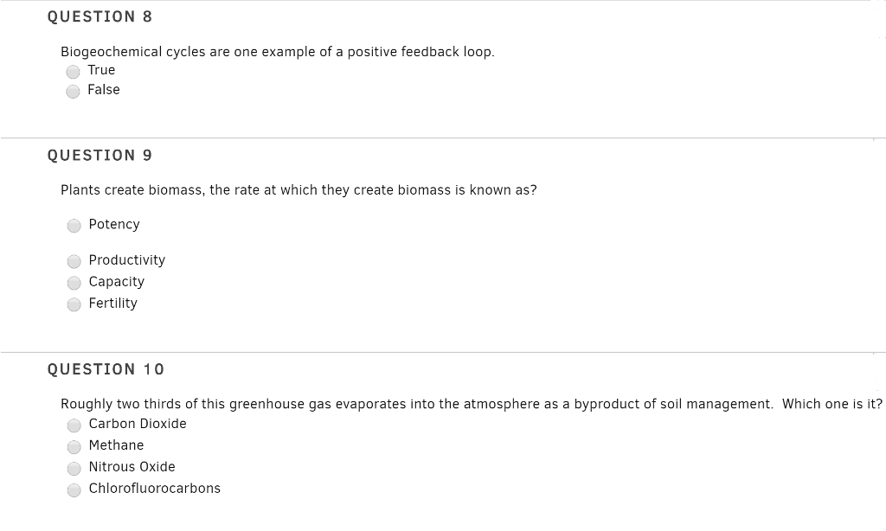Click the Methane label text

[x=117, y=445]
